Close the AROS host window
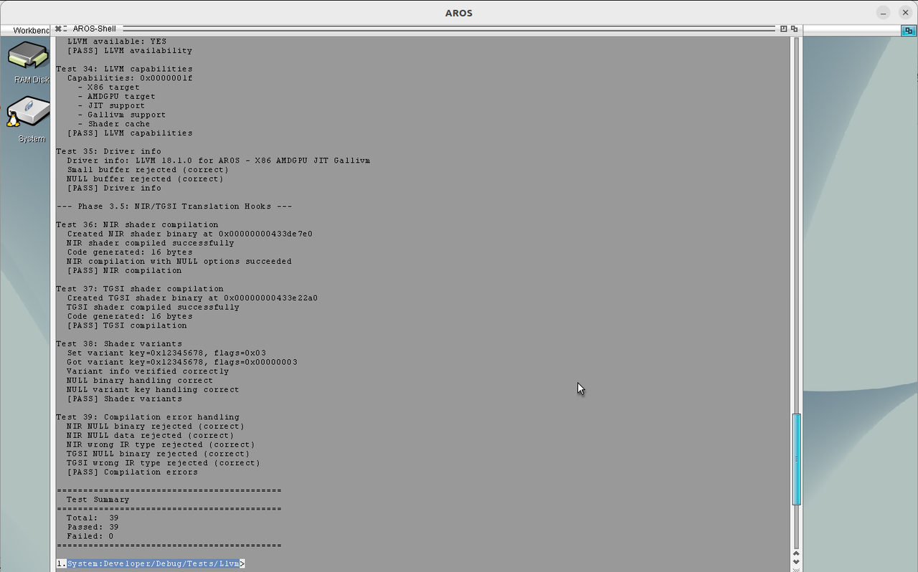918x572 pixels. click(x=905, y=12)
